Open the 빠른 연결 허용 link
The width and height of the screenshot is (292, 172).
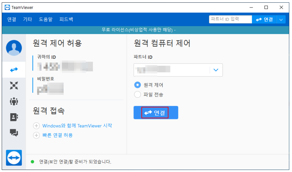tap(58, 135)
